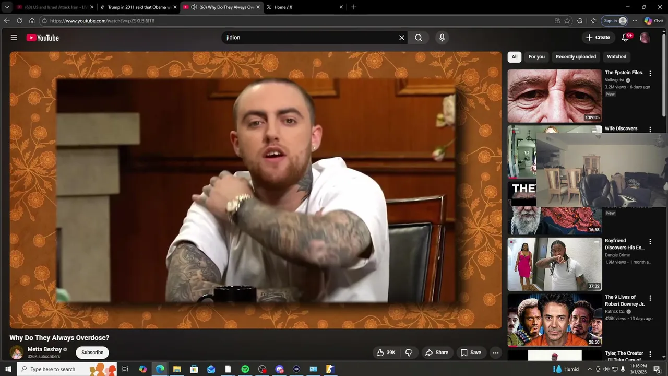Open Copilot Chat button
The image size is (668, 376).
coord(654,21)
